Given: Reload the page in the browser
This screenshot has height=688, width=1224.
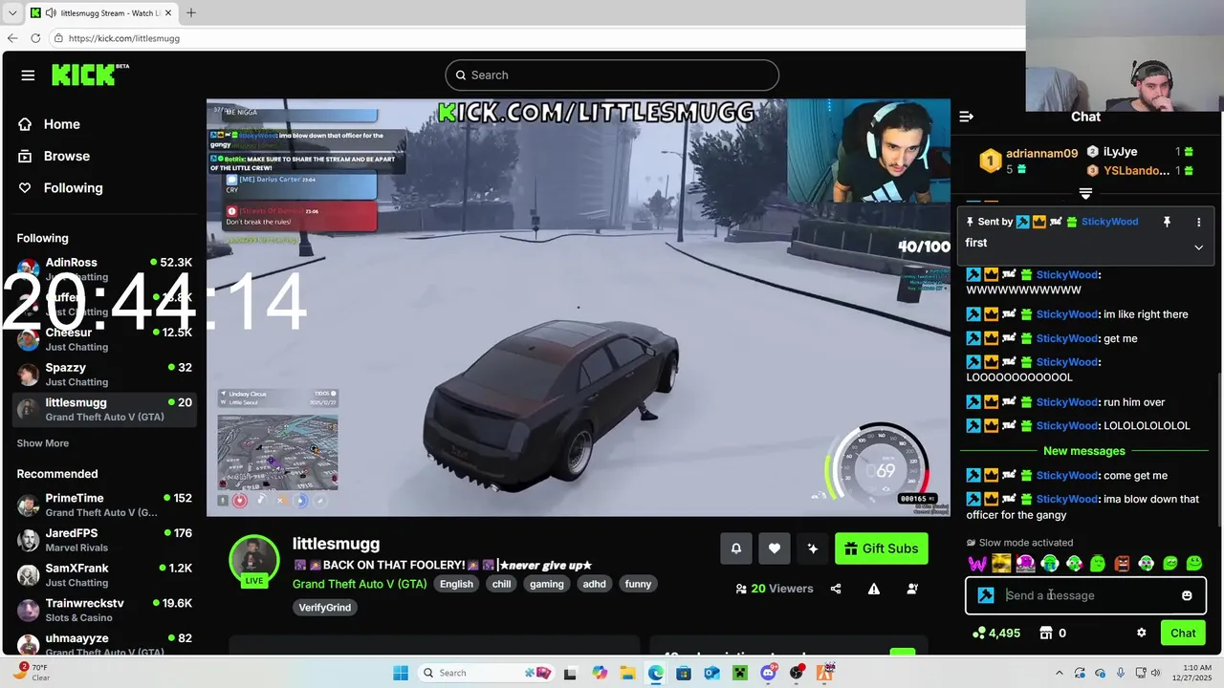Looking at the screenshot, I should 35,38.
